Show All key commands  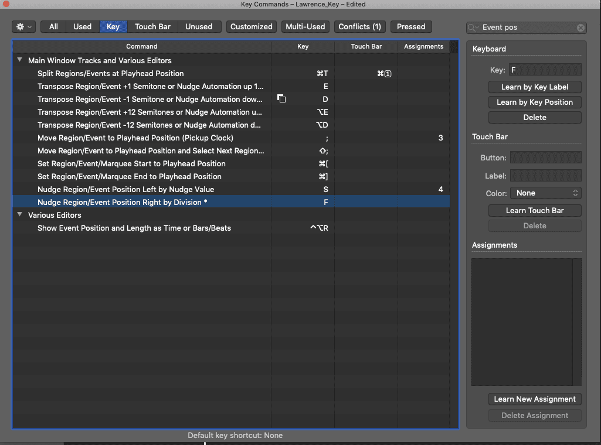click(54, 27)
